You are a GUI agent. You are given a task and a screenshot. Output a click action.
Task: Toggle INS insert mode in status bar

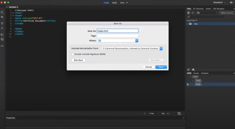click(x=163, y=114)
